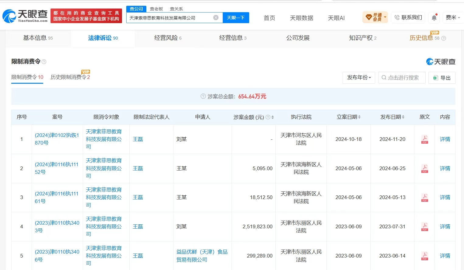Switch to 经营风险 tab
This screenshot has width=464, height=270.
point(168,38)
